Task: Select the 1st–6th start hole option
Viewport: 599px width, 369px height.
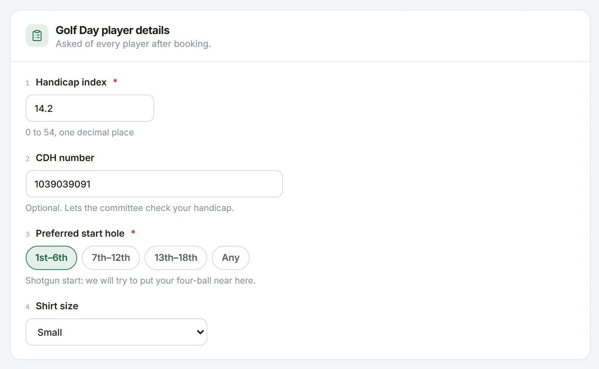Action: click(x=51, y=258)
